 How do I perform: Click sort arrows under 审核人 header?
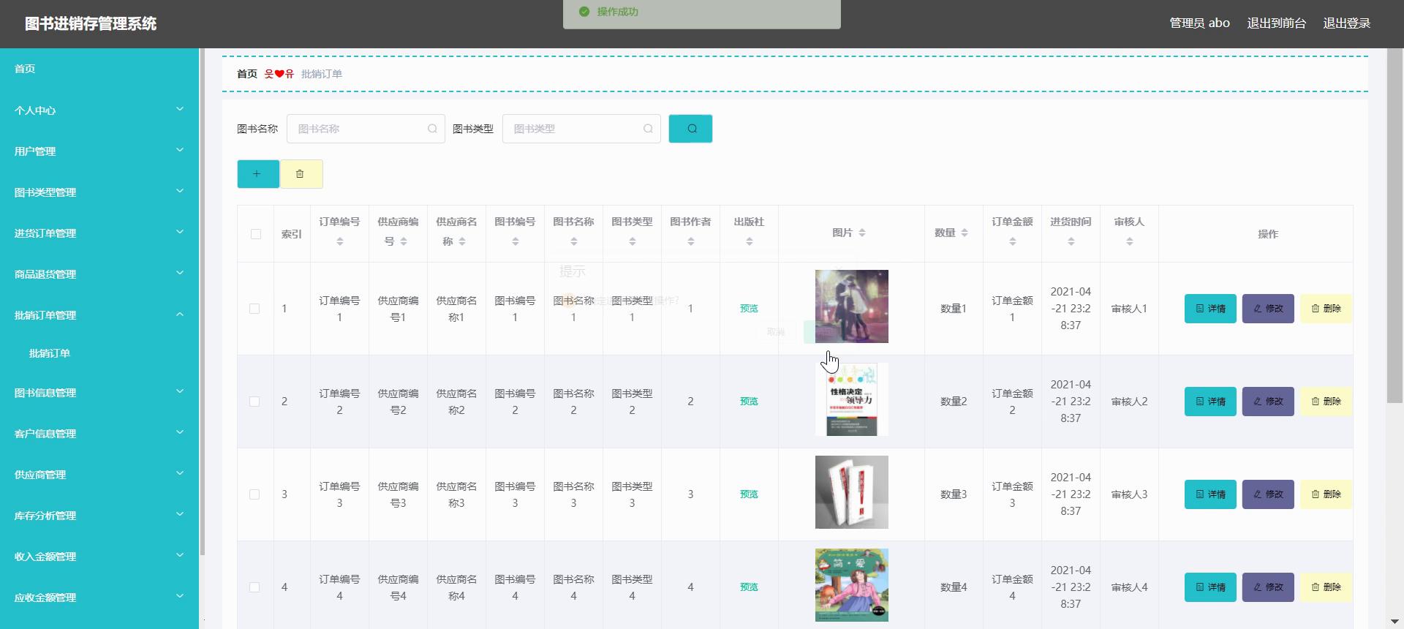point(1129,241)
